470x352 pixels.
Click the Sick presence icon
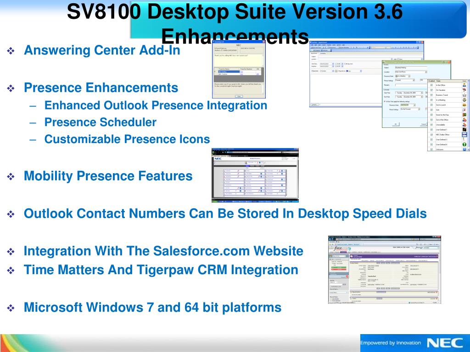(464, 110)
